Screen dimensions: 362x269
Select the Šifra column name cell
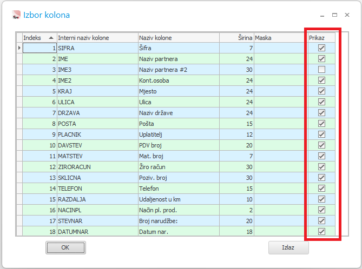click(x=179, y=48)
